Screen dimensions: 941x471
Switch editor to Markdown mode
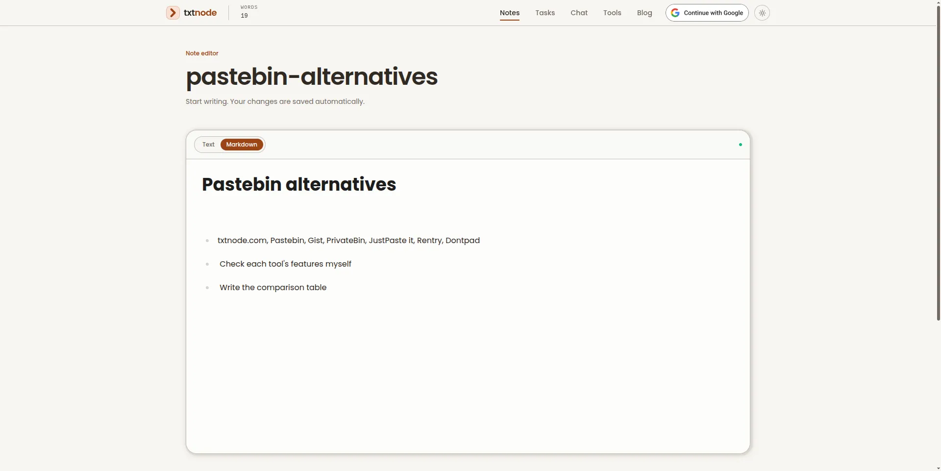(x=242, y=145)
